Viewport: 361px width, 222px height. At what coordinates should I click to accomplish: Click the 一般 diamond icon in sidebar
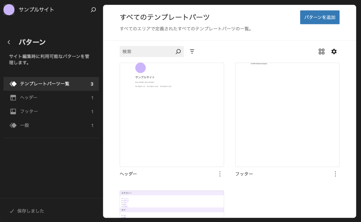click(13, 125)
